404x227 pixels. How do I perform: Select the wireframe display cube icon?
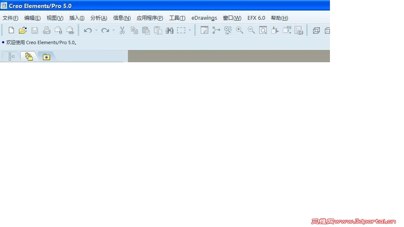pyautogui.click(x=316, y=30)
